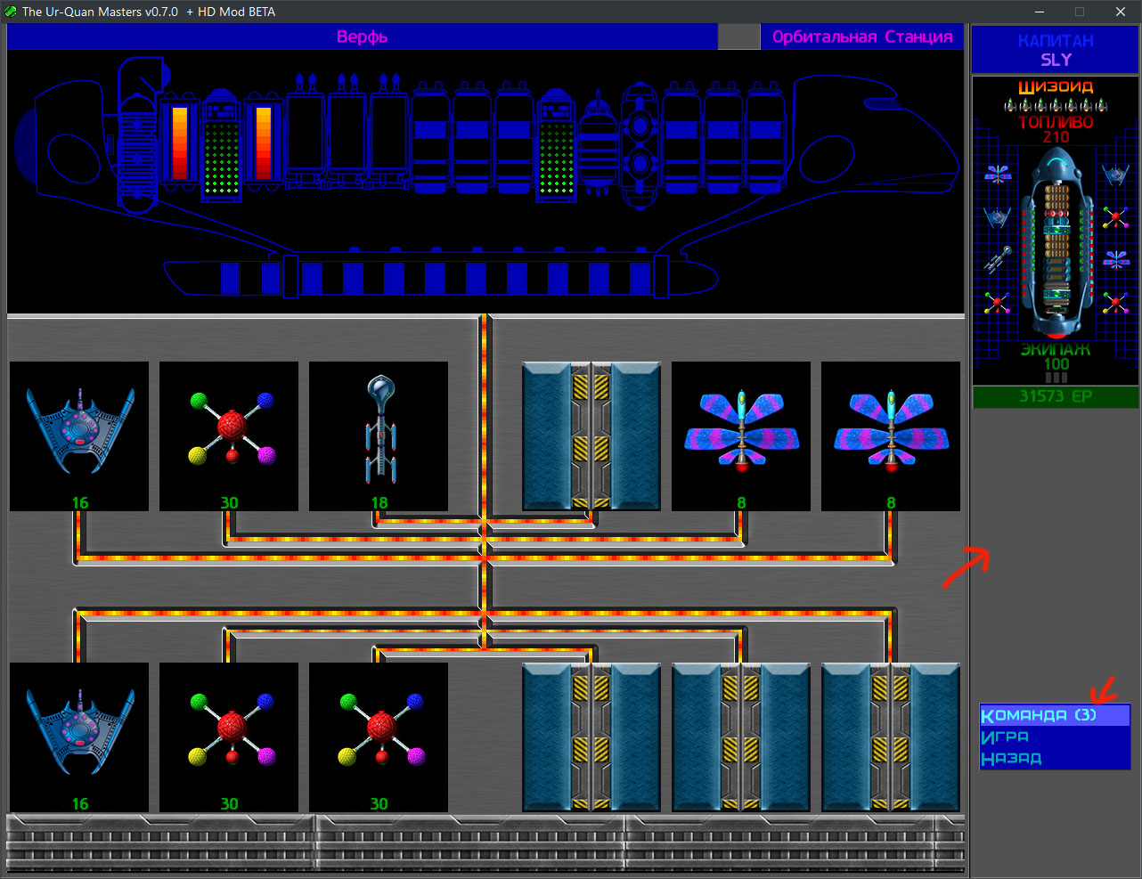
Task: Click the Pkunk icon right of the flagship in the status panel
Action: pyautogui.click(x=1116, y=259)
